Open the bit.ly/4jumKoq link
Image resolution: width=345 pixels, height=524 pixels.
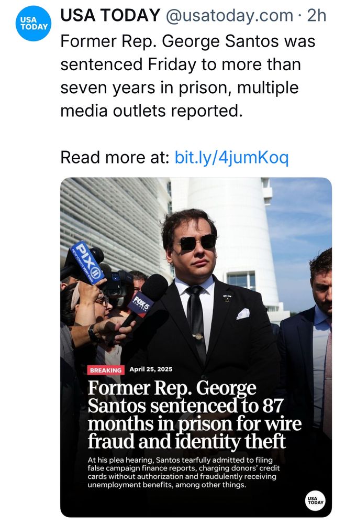(x=231, y=157)
